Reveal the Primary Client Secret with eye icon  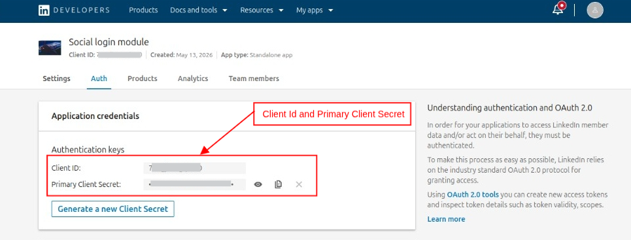pyautogui.click(x=258, y=184)
